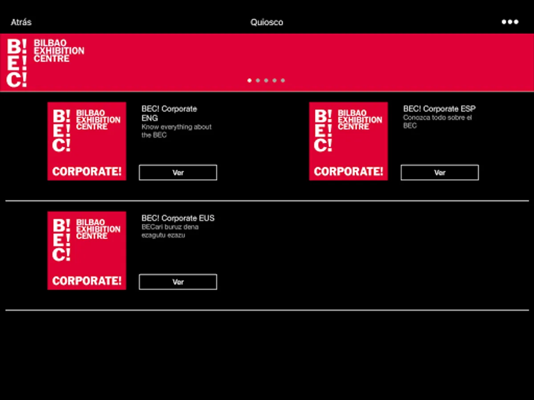
Task: Click Ver for BEC! Corporate ESP
Action: click(x=440, y=172)
